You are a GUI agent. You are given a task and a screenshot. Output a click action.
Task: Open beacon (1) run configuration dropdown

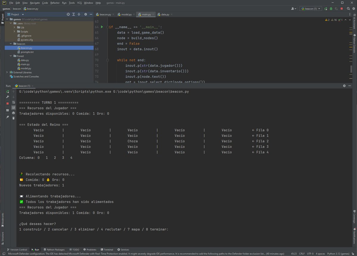[311, 9]
